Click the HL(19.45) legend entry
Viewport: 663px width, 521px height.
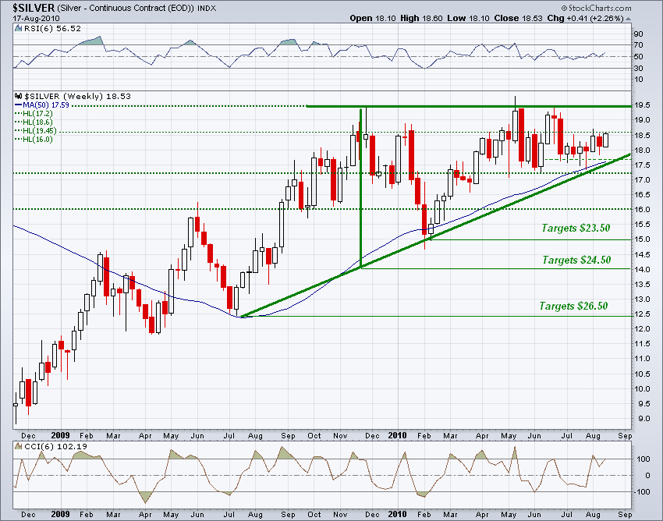click(36, 130)
